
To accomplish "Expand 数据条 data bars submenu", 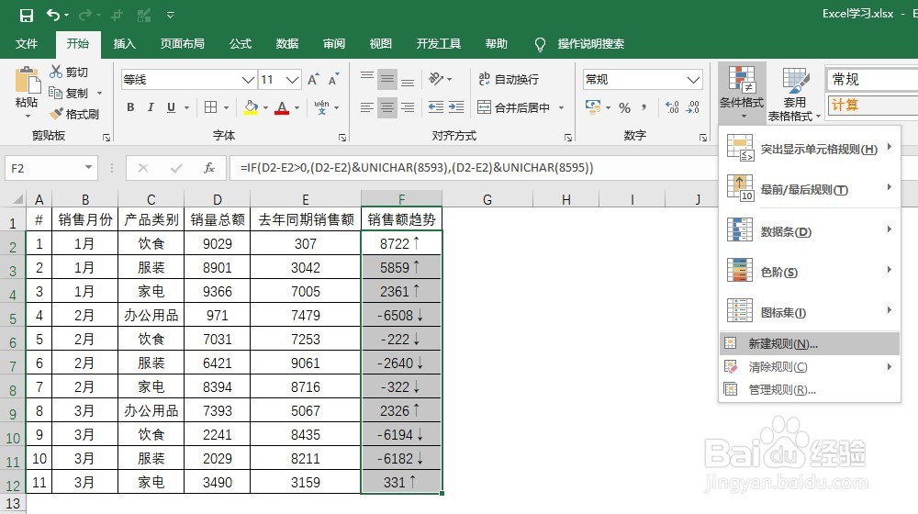I will pyautogui.click(x=809, y=231).
